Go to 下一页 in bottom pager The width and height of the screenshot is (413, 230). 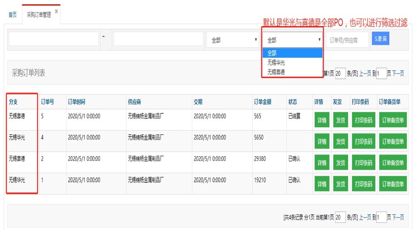click(398, 217)
